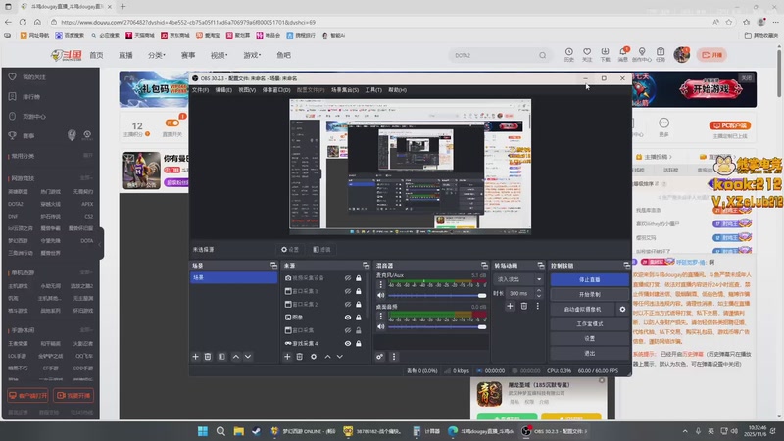The image size is (784, 441).
Task: Move selected source up in Sources toolbar
Action: (x=327, y=357)
